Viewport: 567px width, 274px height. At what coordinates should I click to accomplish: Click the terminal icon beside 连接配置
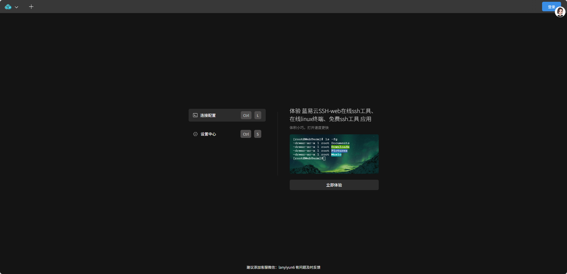click(x=195, y=115)
